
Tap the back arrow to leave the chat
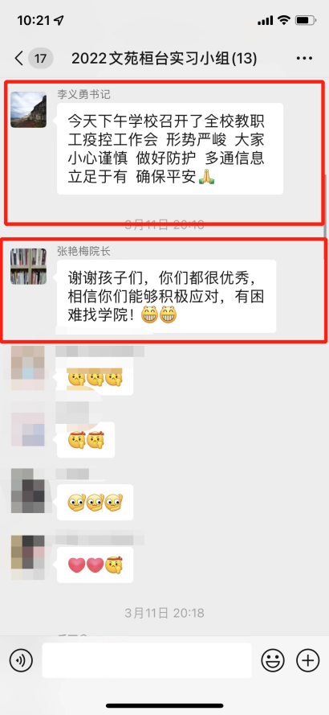click(18, 59)
